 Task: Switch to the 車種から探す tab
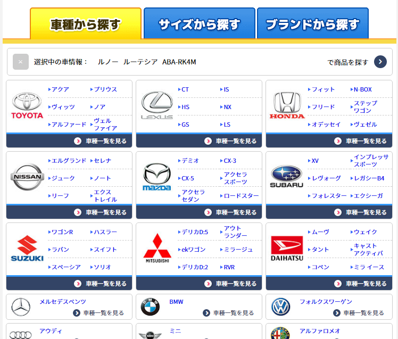86,23
